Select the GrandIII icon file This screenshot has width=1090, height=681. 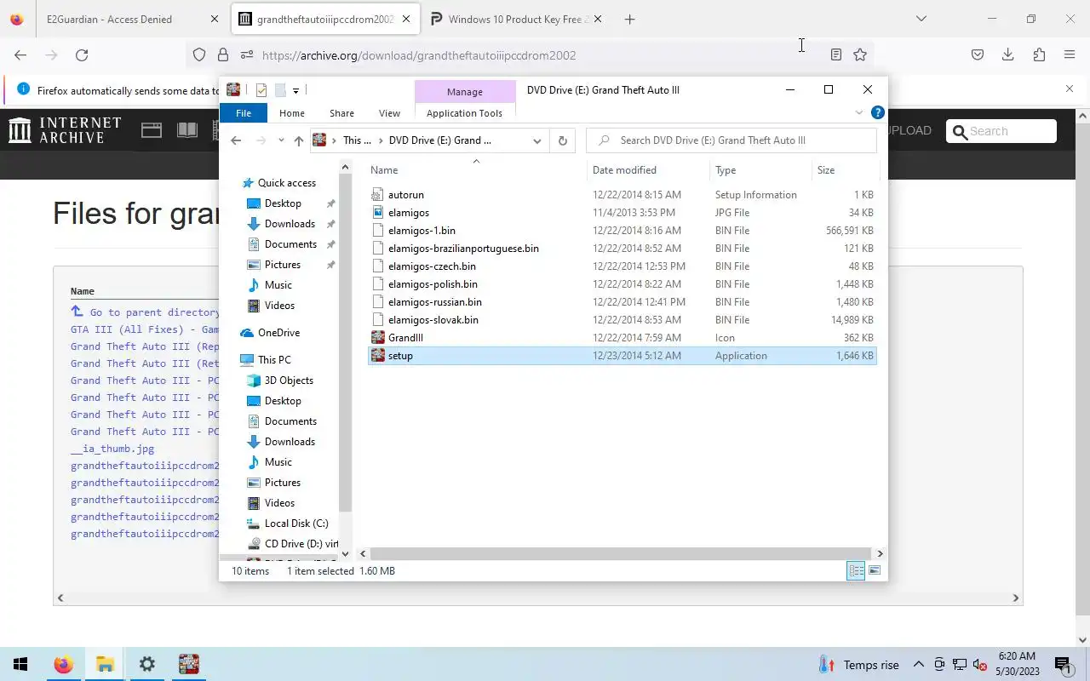click(x=378, y=338)
